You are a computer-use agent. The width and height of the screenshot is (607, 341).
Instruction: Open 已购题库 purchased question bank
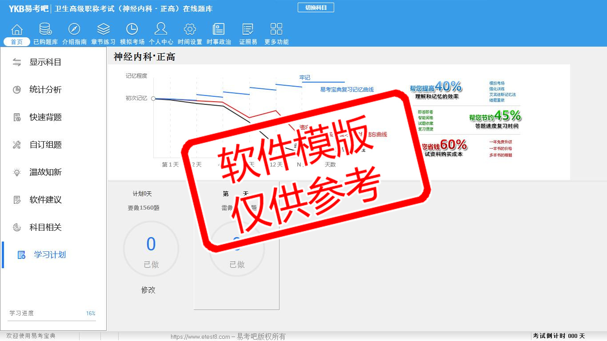tap(45, 30)
